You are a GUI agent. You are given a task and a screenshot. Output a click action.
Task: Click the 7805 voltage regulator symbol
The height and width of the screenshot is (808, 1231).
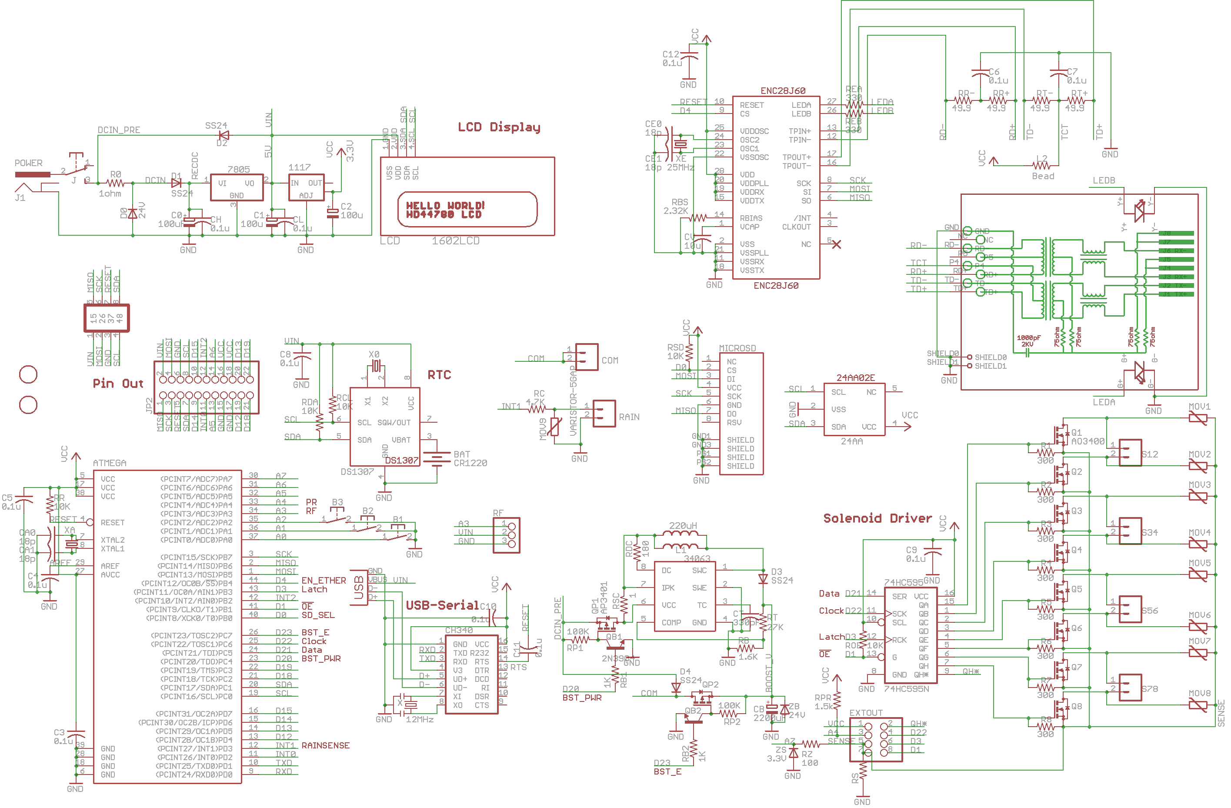pos(237,187)
